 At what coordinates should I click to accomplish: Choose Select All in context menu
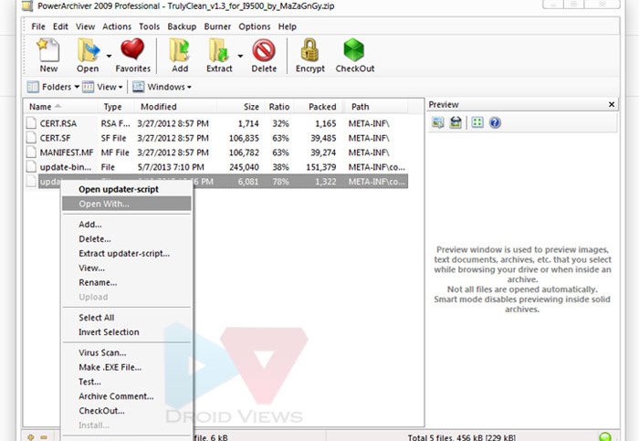[126, 318]
